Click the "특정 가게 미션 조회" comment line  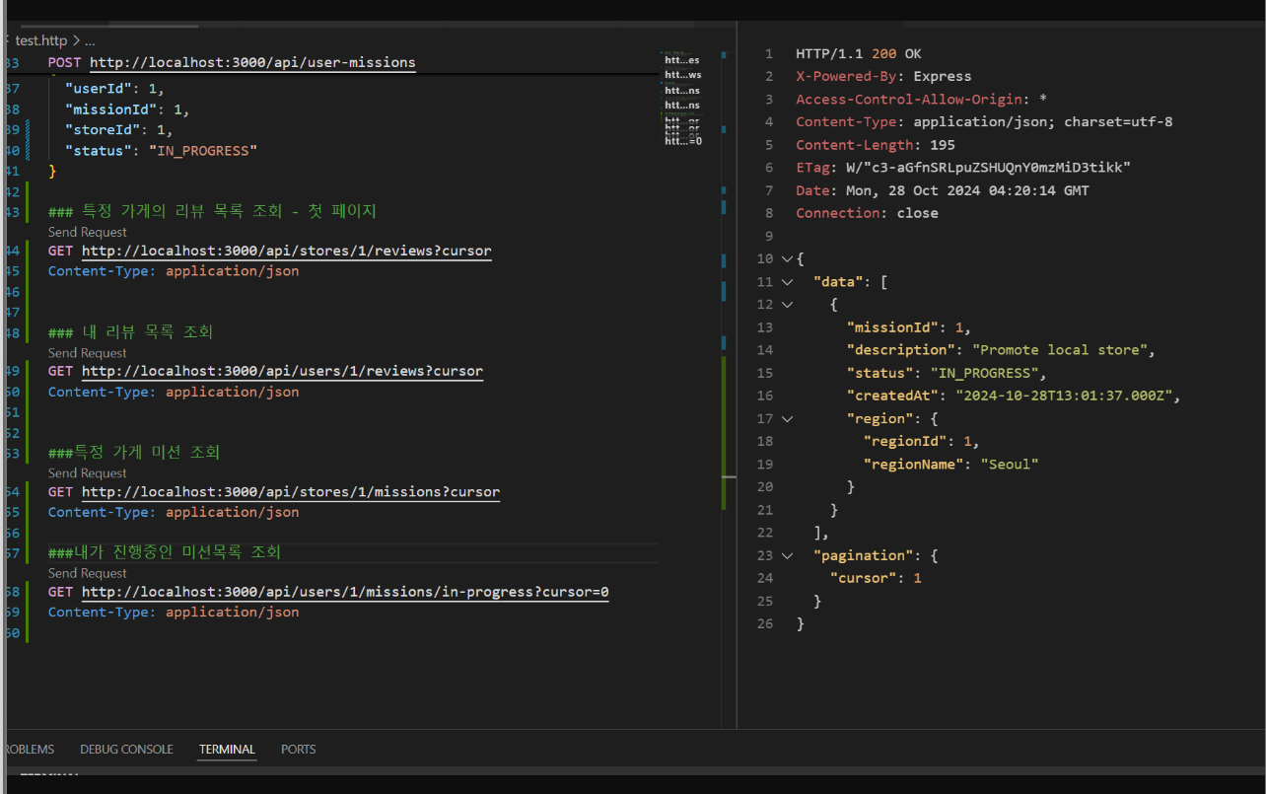click(134, 453)
